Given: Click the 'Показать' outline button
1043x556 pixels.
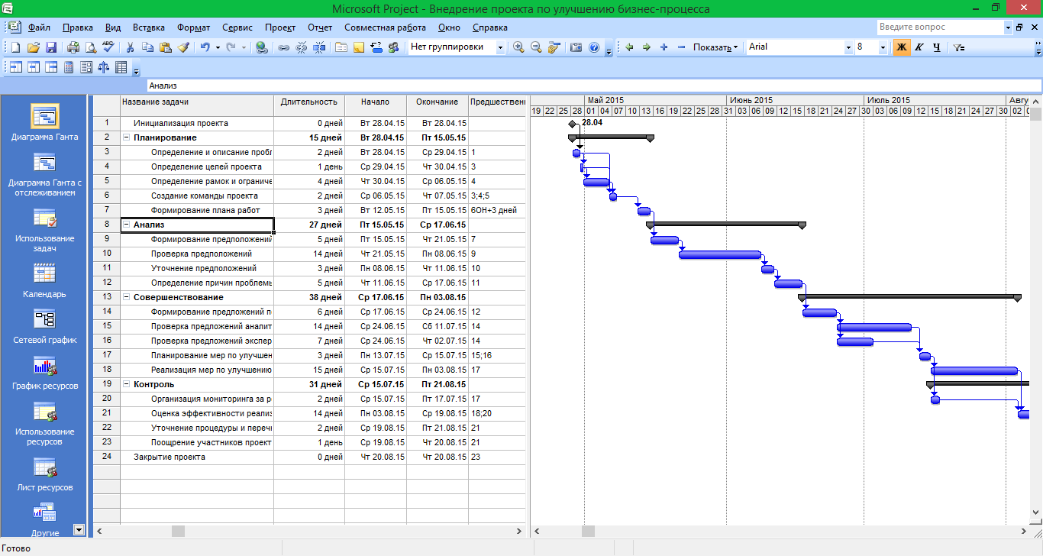Looking at the screenshot, I should 715,47.
